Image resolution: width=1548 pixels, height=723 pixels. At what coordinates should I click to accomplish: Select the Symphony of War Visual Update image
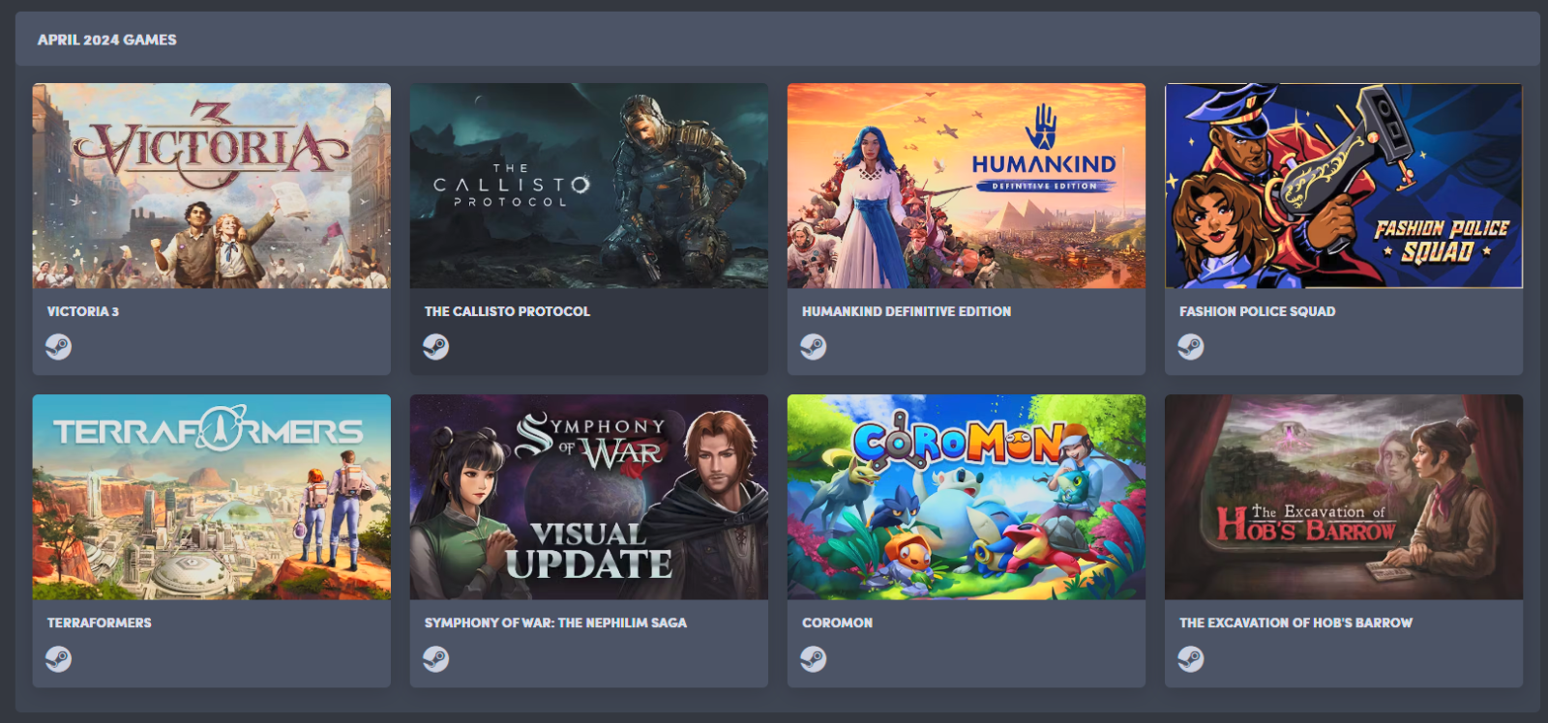pos(589,497)
